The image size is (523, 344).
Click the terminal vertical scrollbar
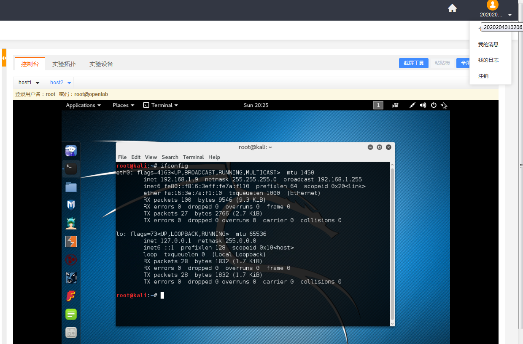392,244
